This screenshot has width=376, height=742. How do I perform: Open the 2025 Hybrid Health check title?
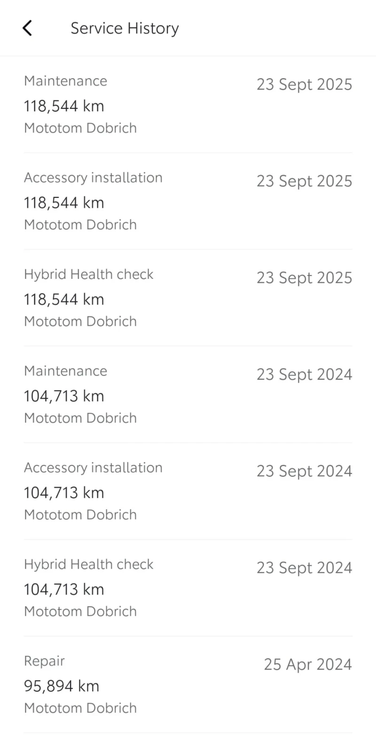89,274
